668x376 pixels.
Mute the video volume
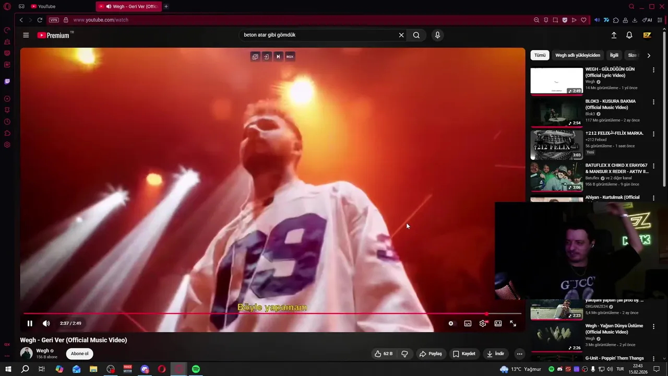coord(46,323)
